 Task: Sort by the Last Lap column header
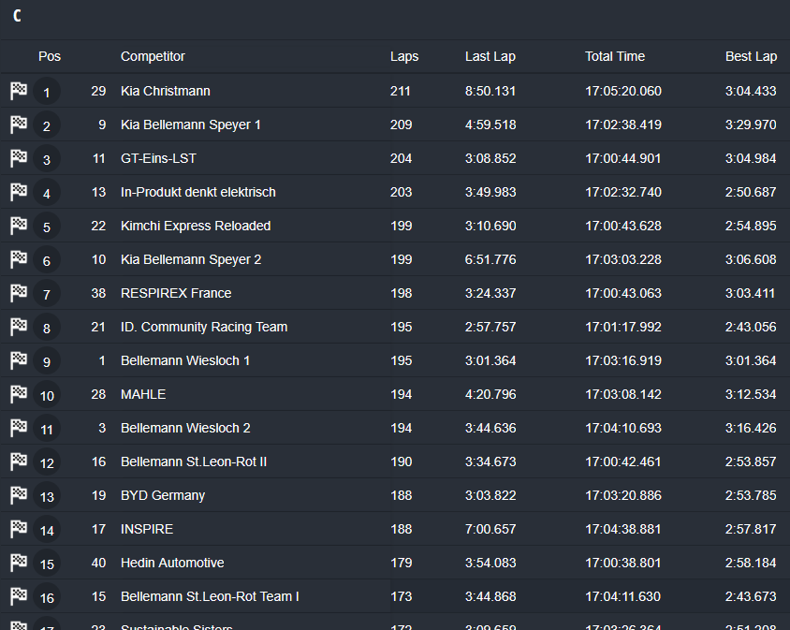[490, 56]
